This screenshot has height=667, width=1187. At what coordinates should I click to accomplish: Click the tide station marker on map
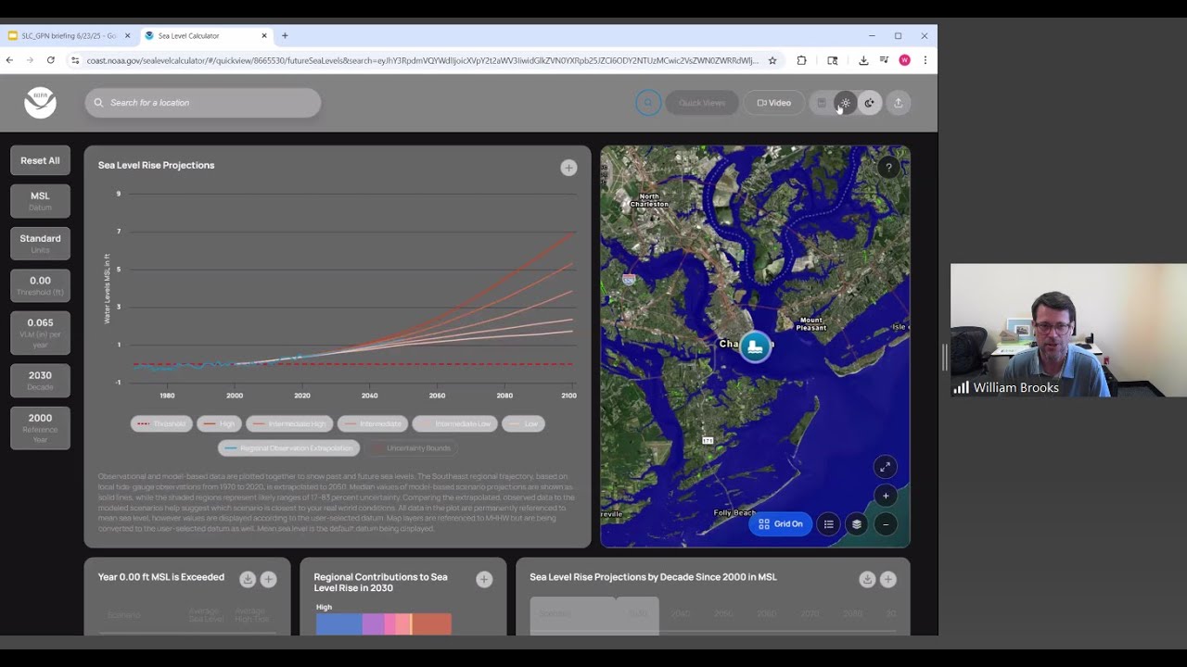[756, 347]
